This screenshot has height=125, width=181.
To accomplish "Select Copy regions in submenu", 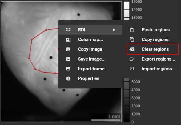I will [x=155, y=40].
